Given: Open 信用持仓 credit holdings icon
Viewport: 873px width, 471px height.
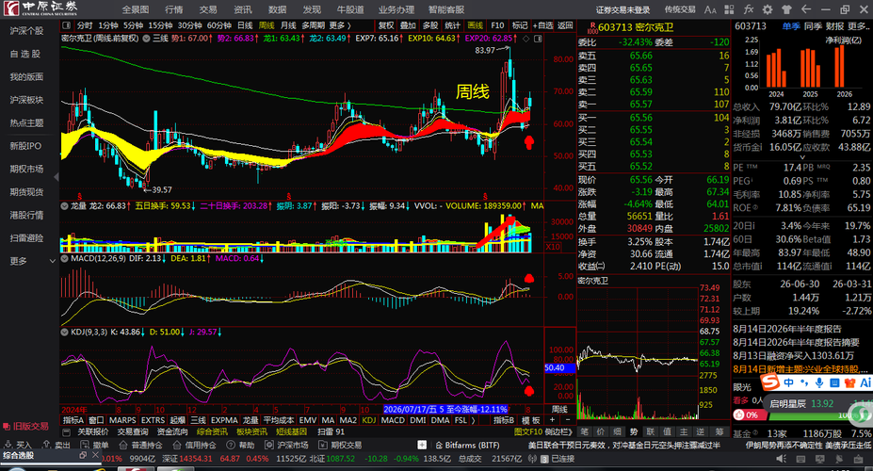Looking at the screenshot, I should [x=176, y=445].
